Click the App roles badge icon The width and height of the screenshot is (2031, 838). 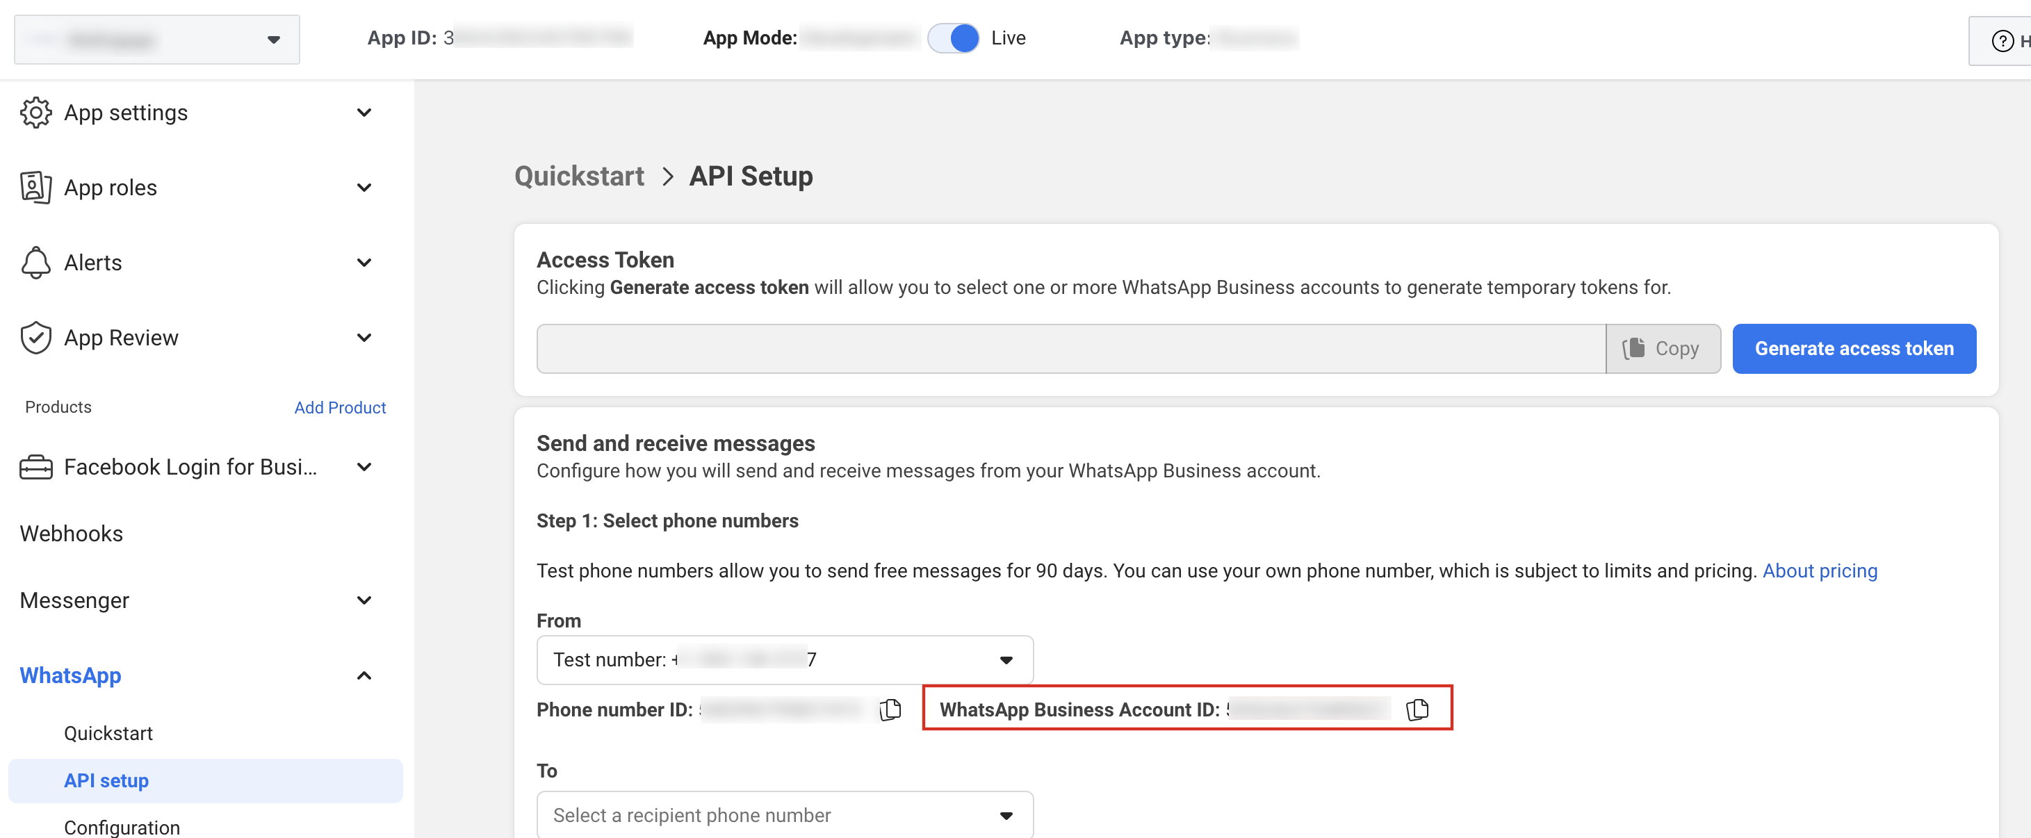35,188
